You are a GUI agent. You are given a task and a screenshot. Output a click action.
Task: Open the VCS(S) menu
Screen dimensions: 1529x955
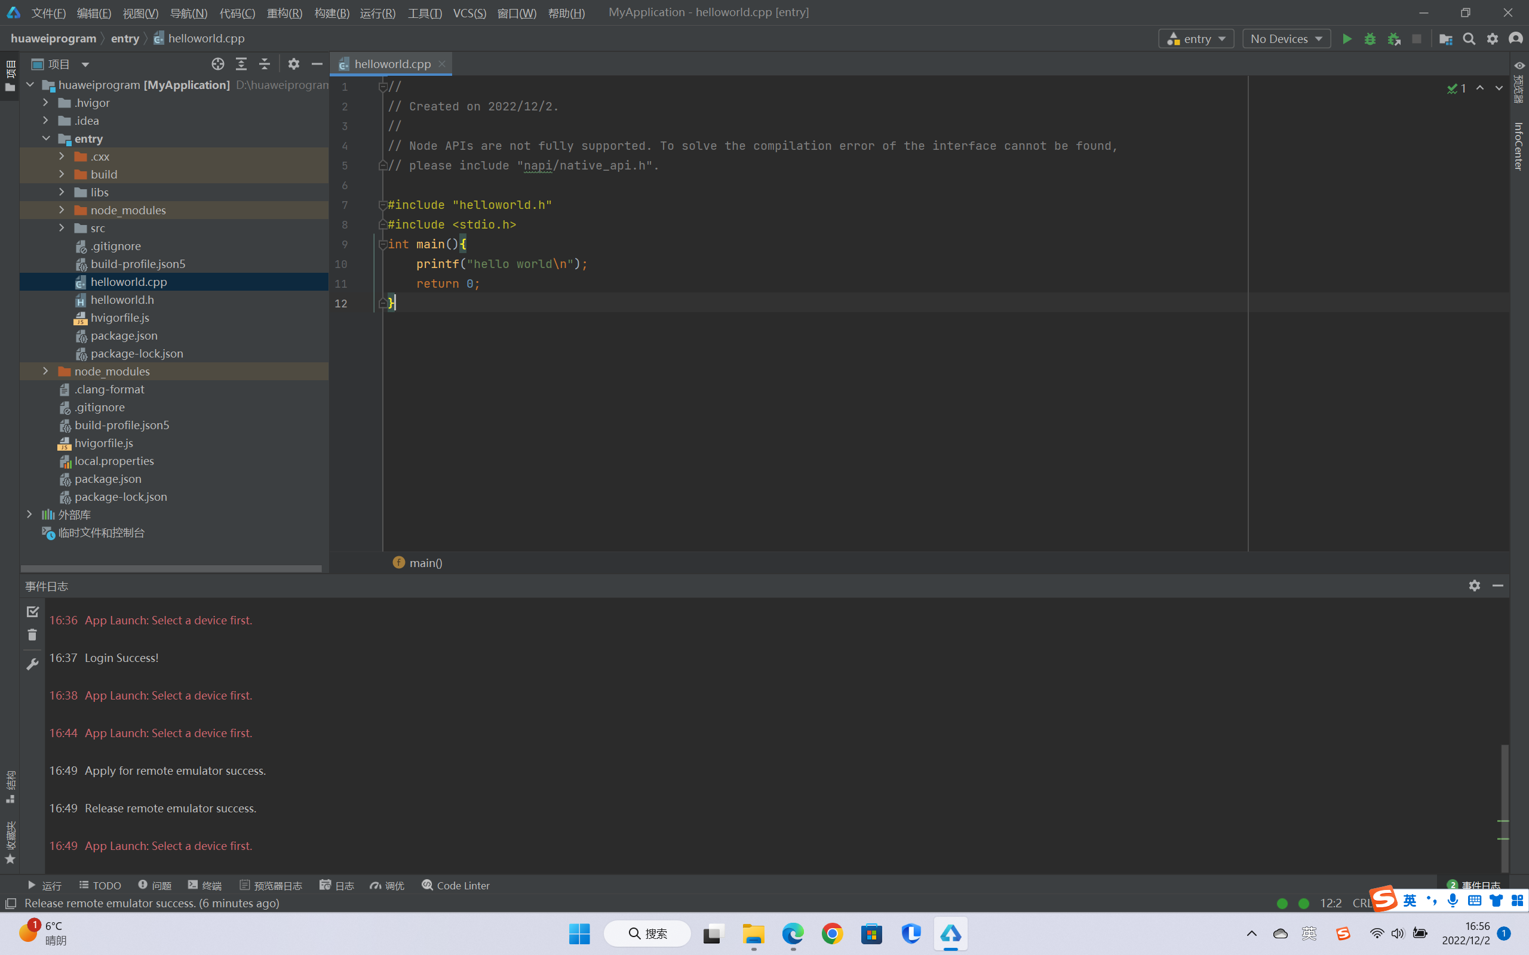(x=469, y=13)
